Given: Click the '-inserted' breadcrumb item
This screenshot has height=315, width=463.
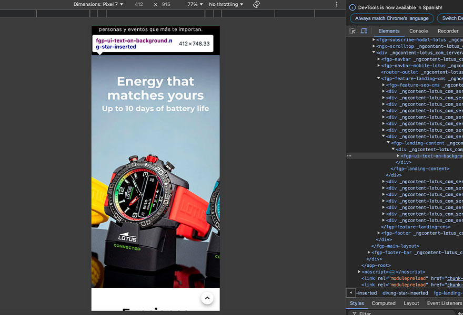Looking at the screenshot, I should (366, 293).
